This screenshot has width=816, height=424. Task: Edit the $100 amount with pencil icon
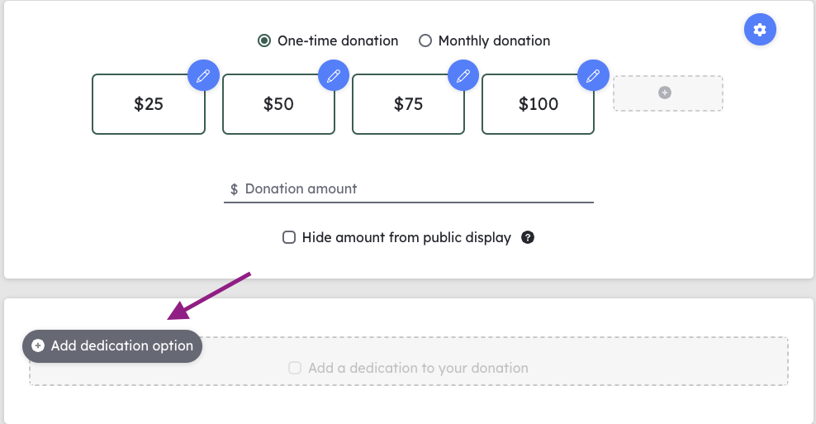click(x=593, y=75)
